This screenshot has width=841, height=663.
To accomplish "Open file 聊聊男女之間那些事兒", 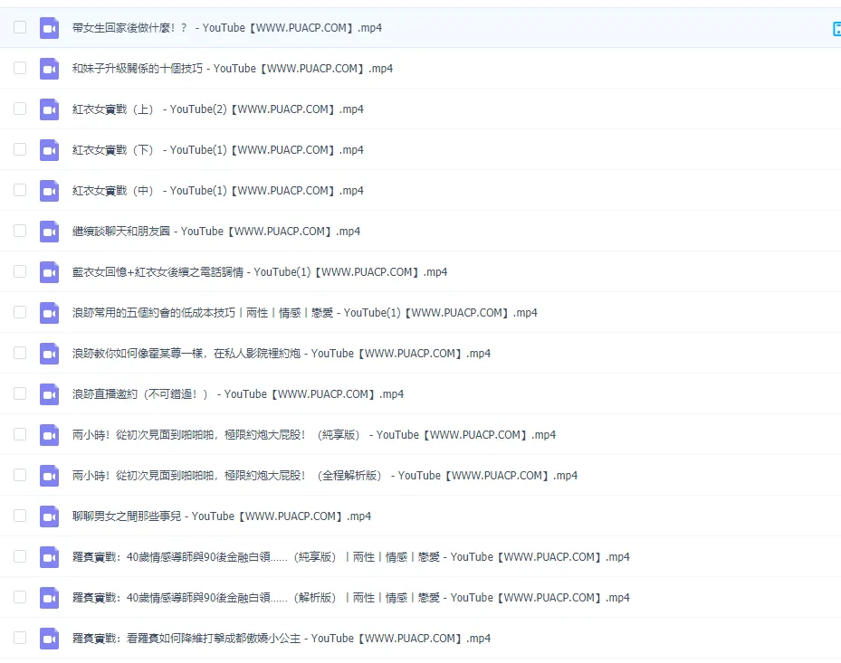I will point(222,516).
